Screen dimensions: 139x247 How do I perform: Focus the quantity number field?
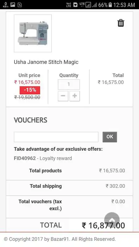(x=69, y=84)
